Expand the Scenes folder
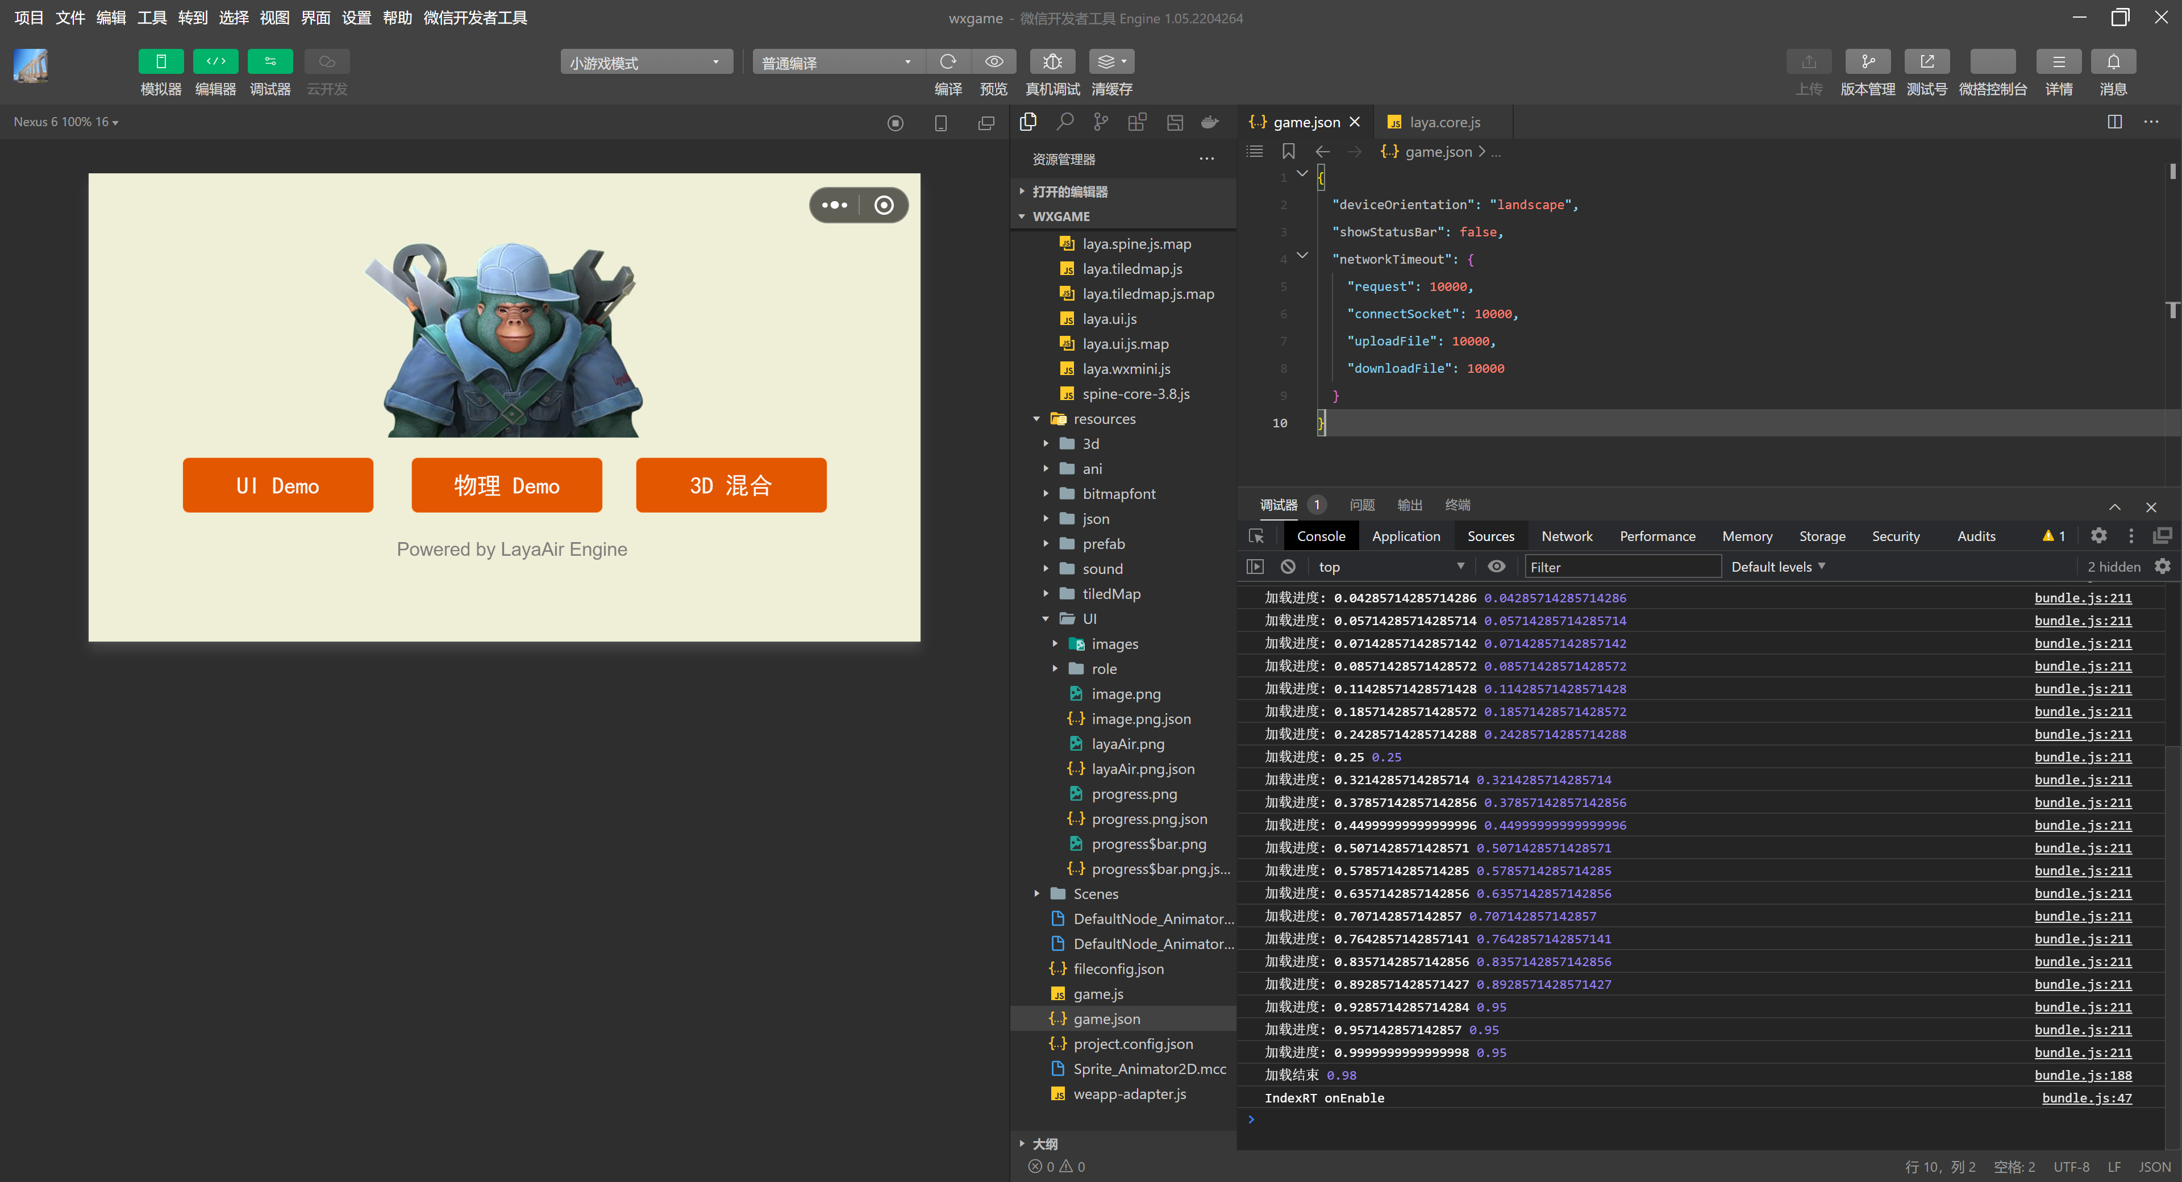 [x=1095, y=894]
